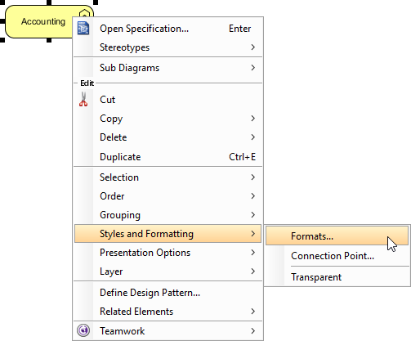Open the Delete submenu
The image size is (411, 341).
coord(168,137)
